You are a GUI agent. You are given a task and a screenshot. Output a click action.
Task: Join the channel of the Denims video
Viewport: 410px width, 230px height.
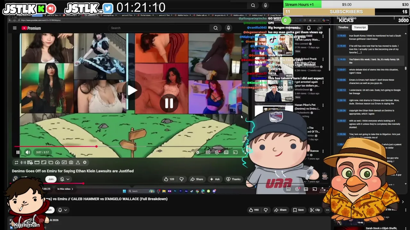click(51, 179)
